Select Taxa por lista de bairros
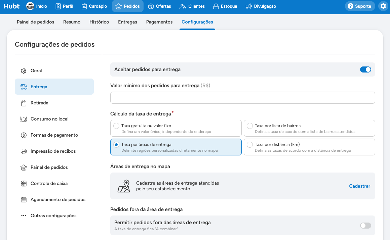Viewport: 390px width, 240px height. [x=309, y=128]
